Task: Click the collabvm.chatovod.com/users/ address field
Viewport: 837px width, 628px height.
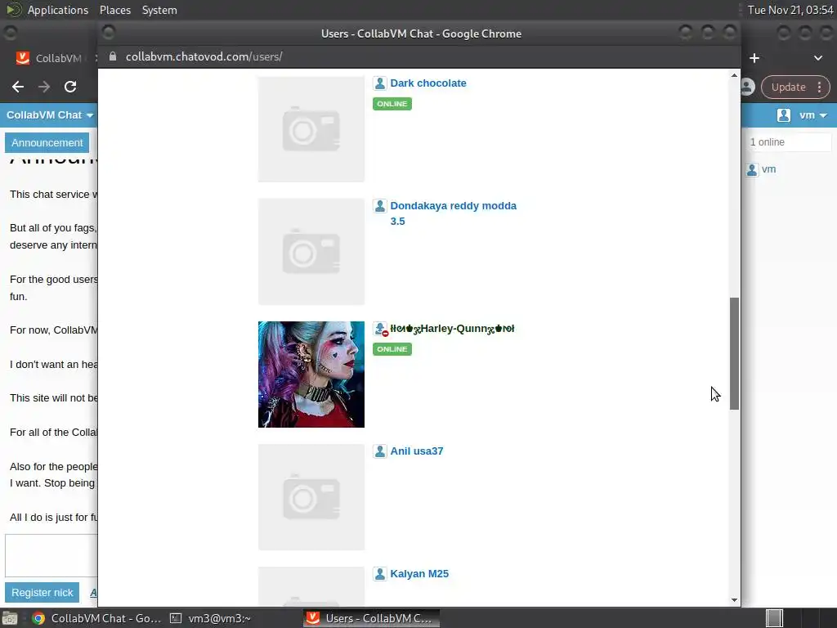Action: coord(204,56)
